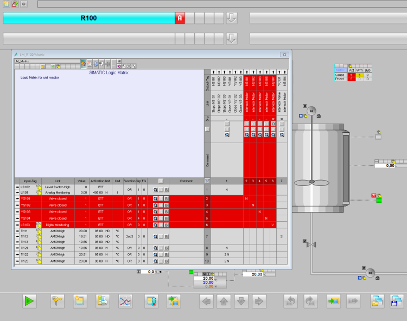Select the R100 area overview button
The height and width of the screenshot is (321, 407).
point(89,18)
